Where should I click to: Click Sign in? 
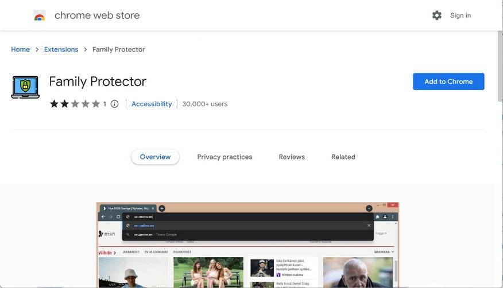coord(461,15)
